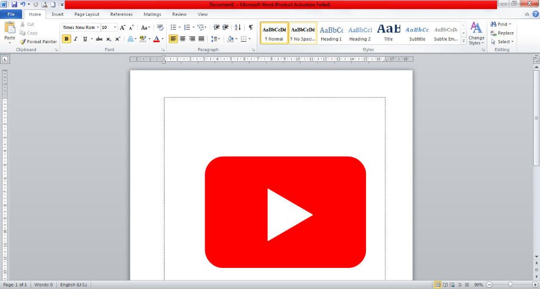The image size is (540, 289).
Task: Click the Replace button
Action: pyautogui.click(x=502, y=33)
